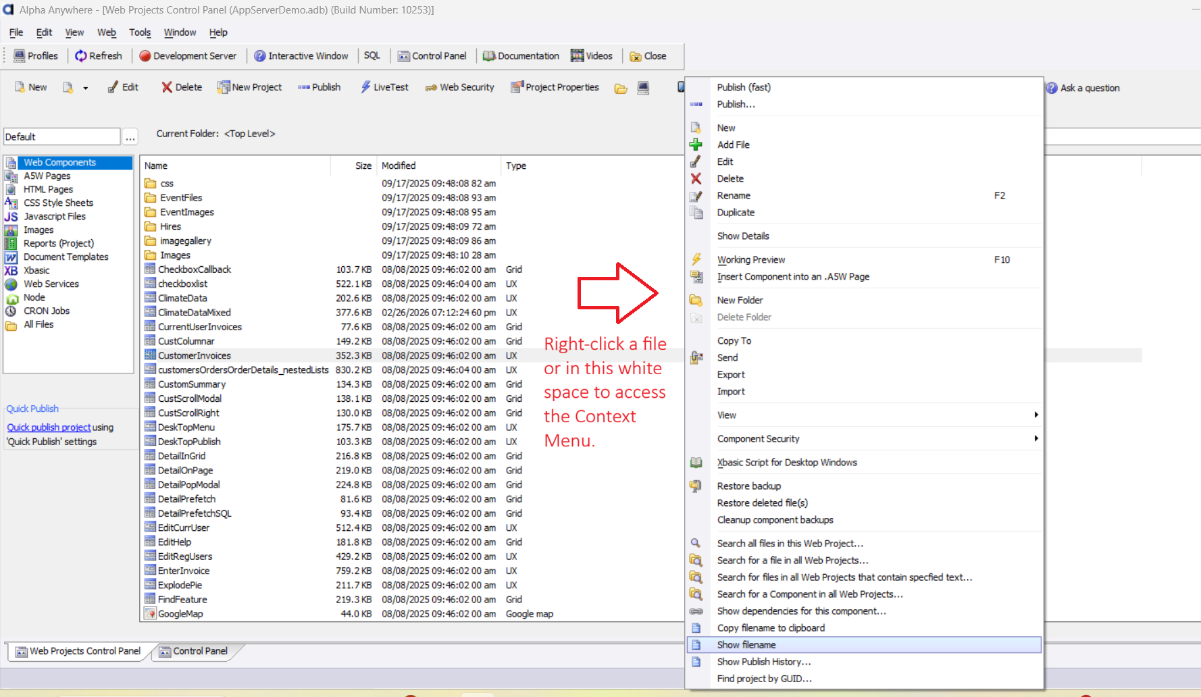Select All Files category
Viewport: 1201px width, 697px height.
(x=39, y=325)
